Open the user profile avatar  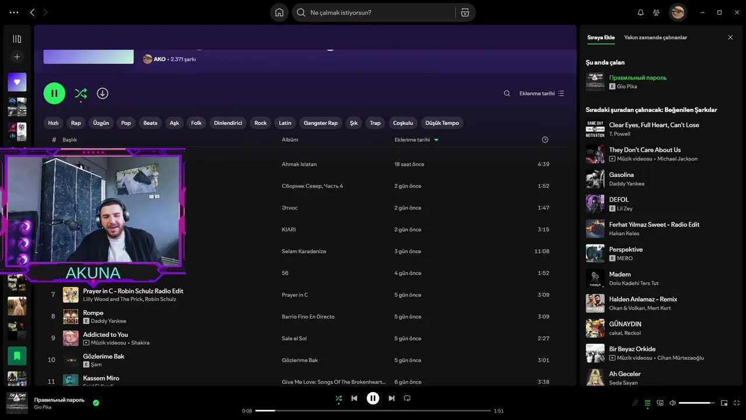[678, 12]
